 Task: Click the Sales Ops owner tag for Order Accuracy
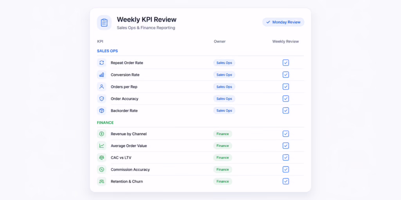[224, 99]
